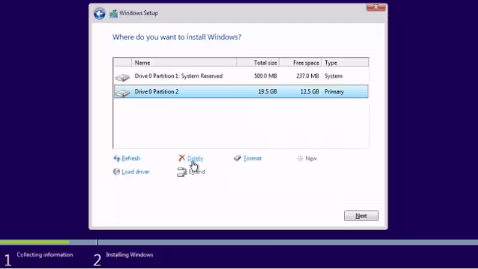This screenshot has width=478, height=269.
Task: Click the Collecting information step label
Action: pos(45,255)
